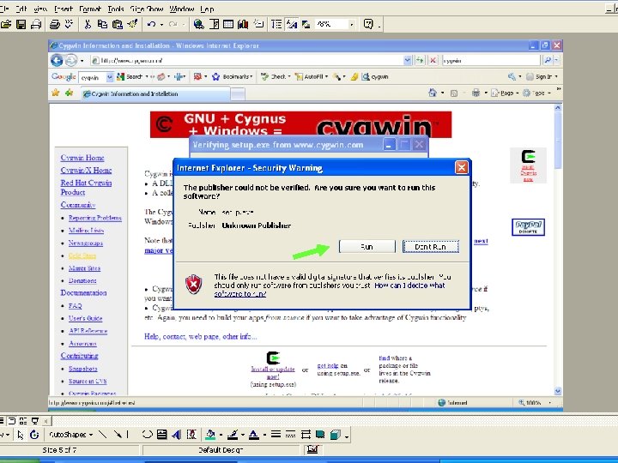The image size is (618, 463).
Task: Click the IE Print icon in command bar
Action: tap(476, 93)
